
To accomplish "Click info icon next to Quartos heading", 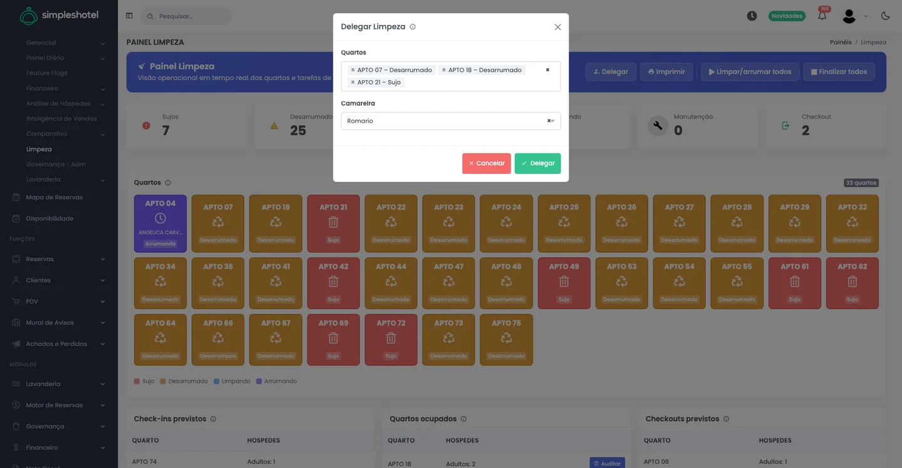I will pyautogui.click(x=167, y=183).
